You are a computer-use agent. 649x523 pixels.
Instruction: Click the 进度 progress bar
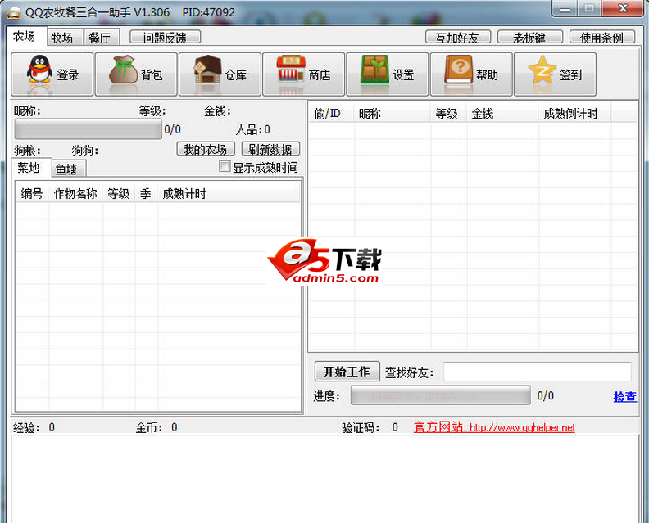click(440, 395)
